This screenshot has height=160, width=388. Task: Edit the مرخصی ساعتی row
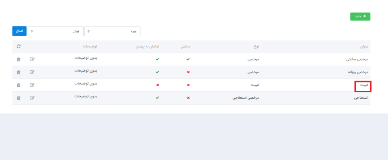[32, 59]
